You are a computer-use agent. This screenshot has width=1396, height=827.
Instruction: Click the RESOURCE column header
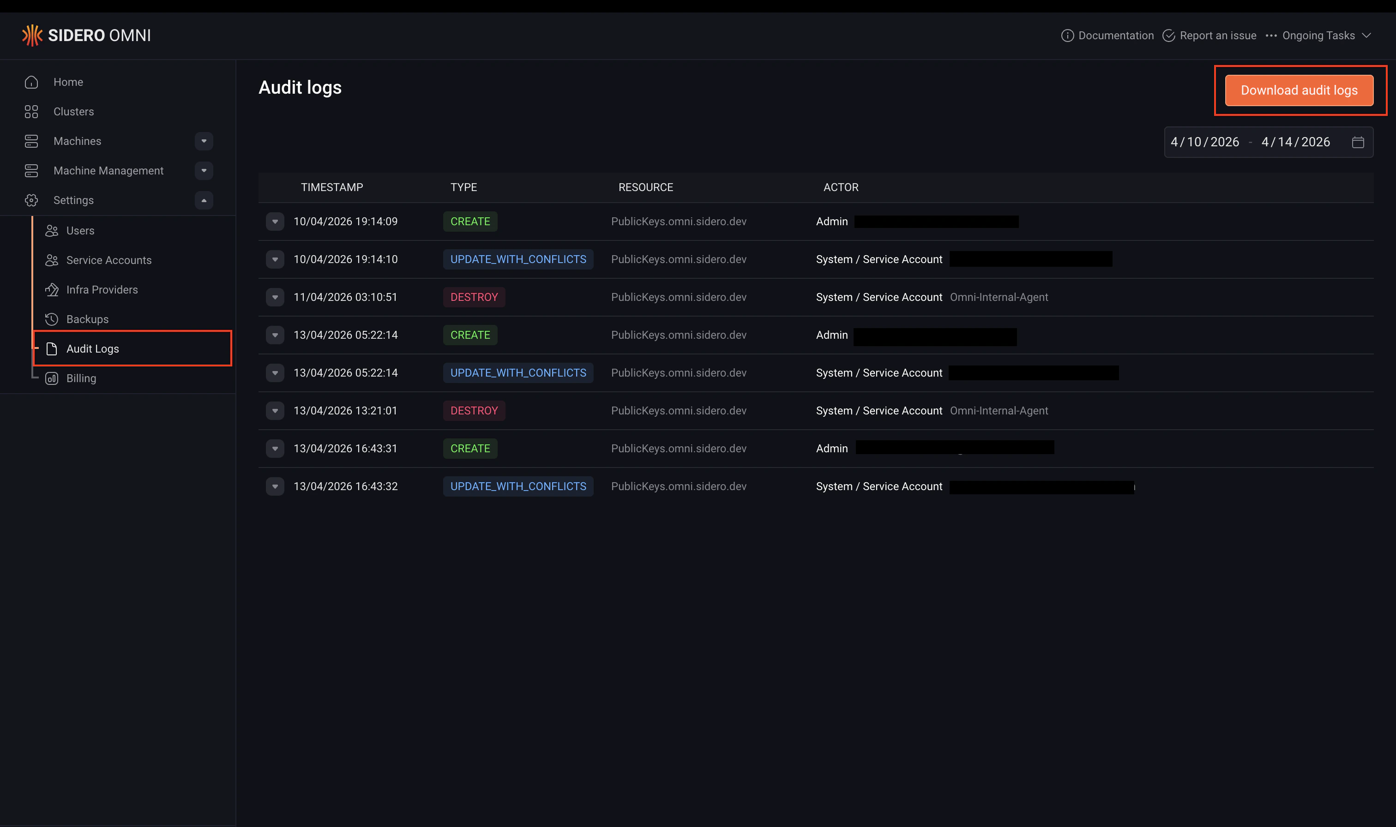click(646, 187)
